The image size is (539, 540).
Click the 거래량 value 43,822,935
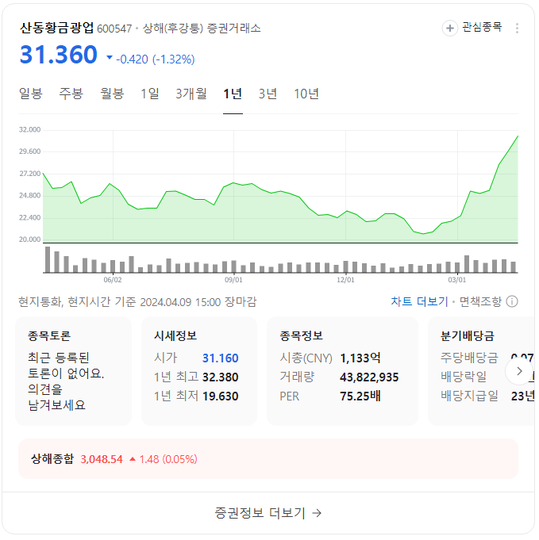point(369,377)
